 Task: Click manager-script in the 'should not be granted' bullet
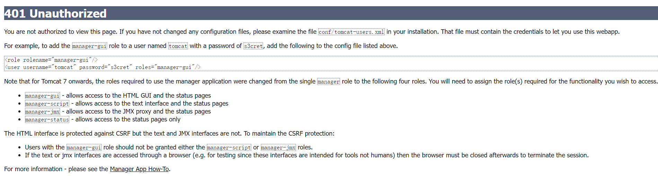tap(229, 148)
